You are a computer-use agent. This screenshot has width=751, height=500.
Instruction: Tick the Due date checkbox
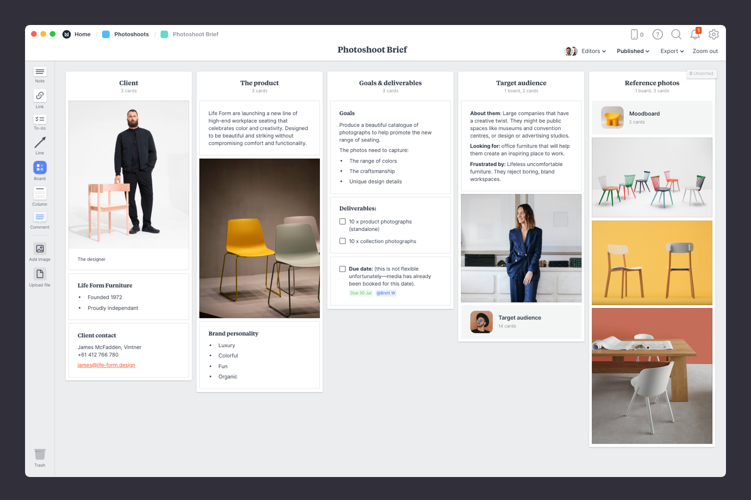coord(342,268)
